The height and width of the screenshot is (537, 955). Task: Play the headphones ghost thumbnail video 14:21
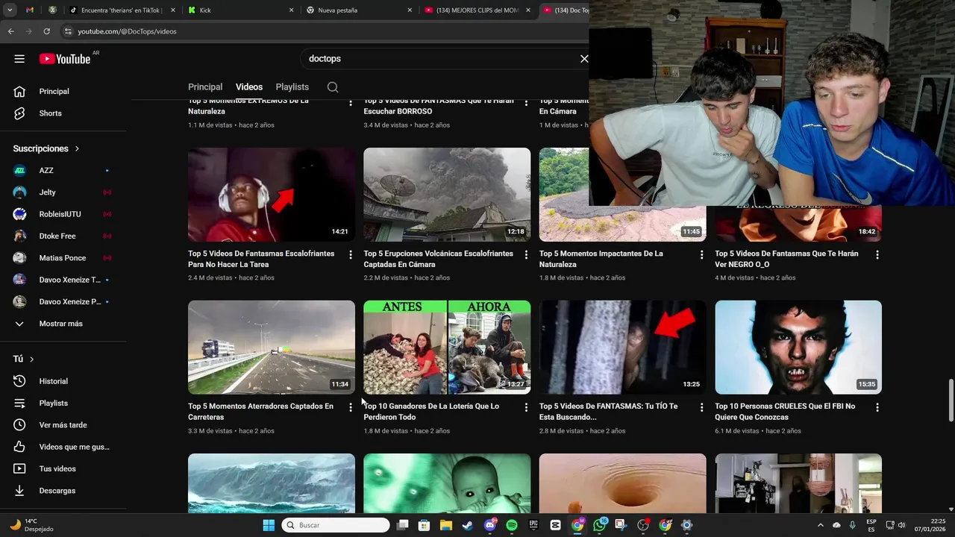[x=272, y=195]
